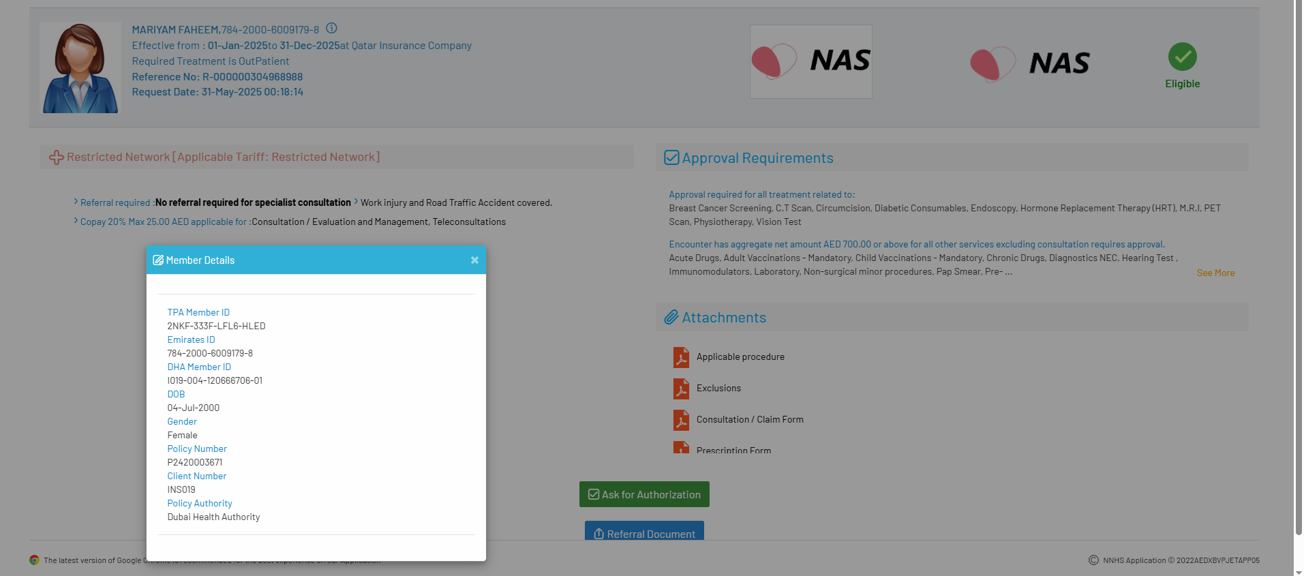Viewport: 1304px width, 576px height.
Task: Expand the Copay 20% Max 25.00 AED chevron
Action: tap(76, 221)
